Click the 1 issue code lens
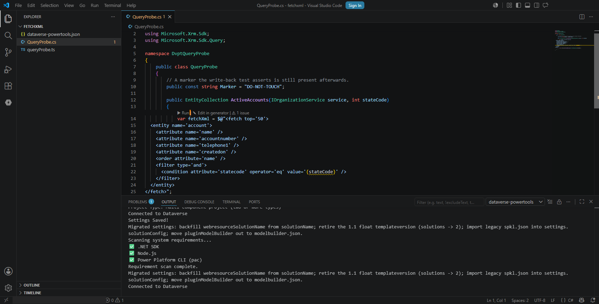The image size is (599, 304). pyautogui.click(x=241, y=113)
